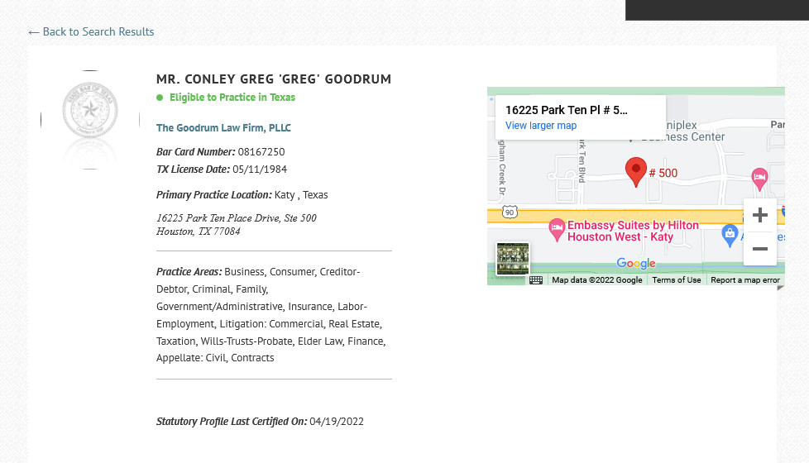The width and height of the screenshot is (809, 463).
Task: Click the Map data ©2022 Google label
Action: pyautogui.click(x=597, y=280)
